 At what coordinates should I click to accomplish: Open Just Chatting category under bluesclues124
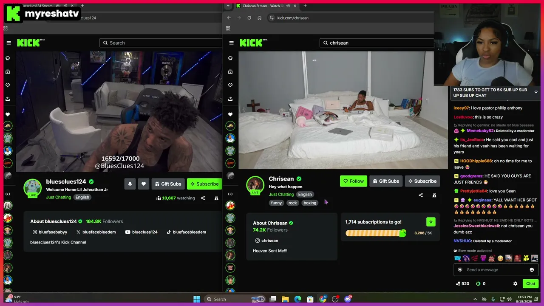[59, 197]
